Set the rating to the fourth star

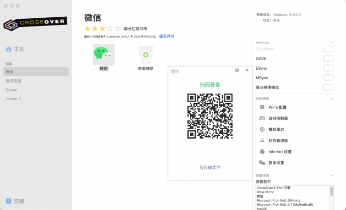(x=110, y=28)
